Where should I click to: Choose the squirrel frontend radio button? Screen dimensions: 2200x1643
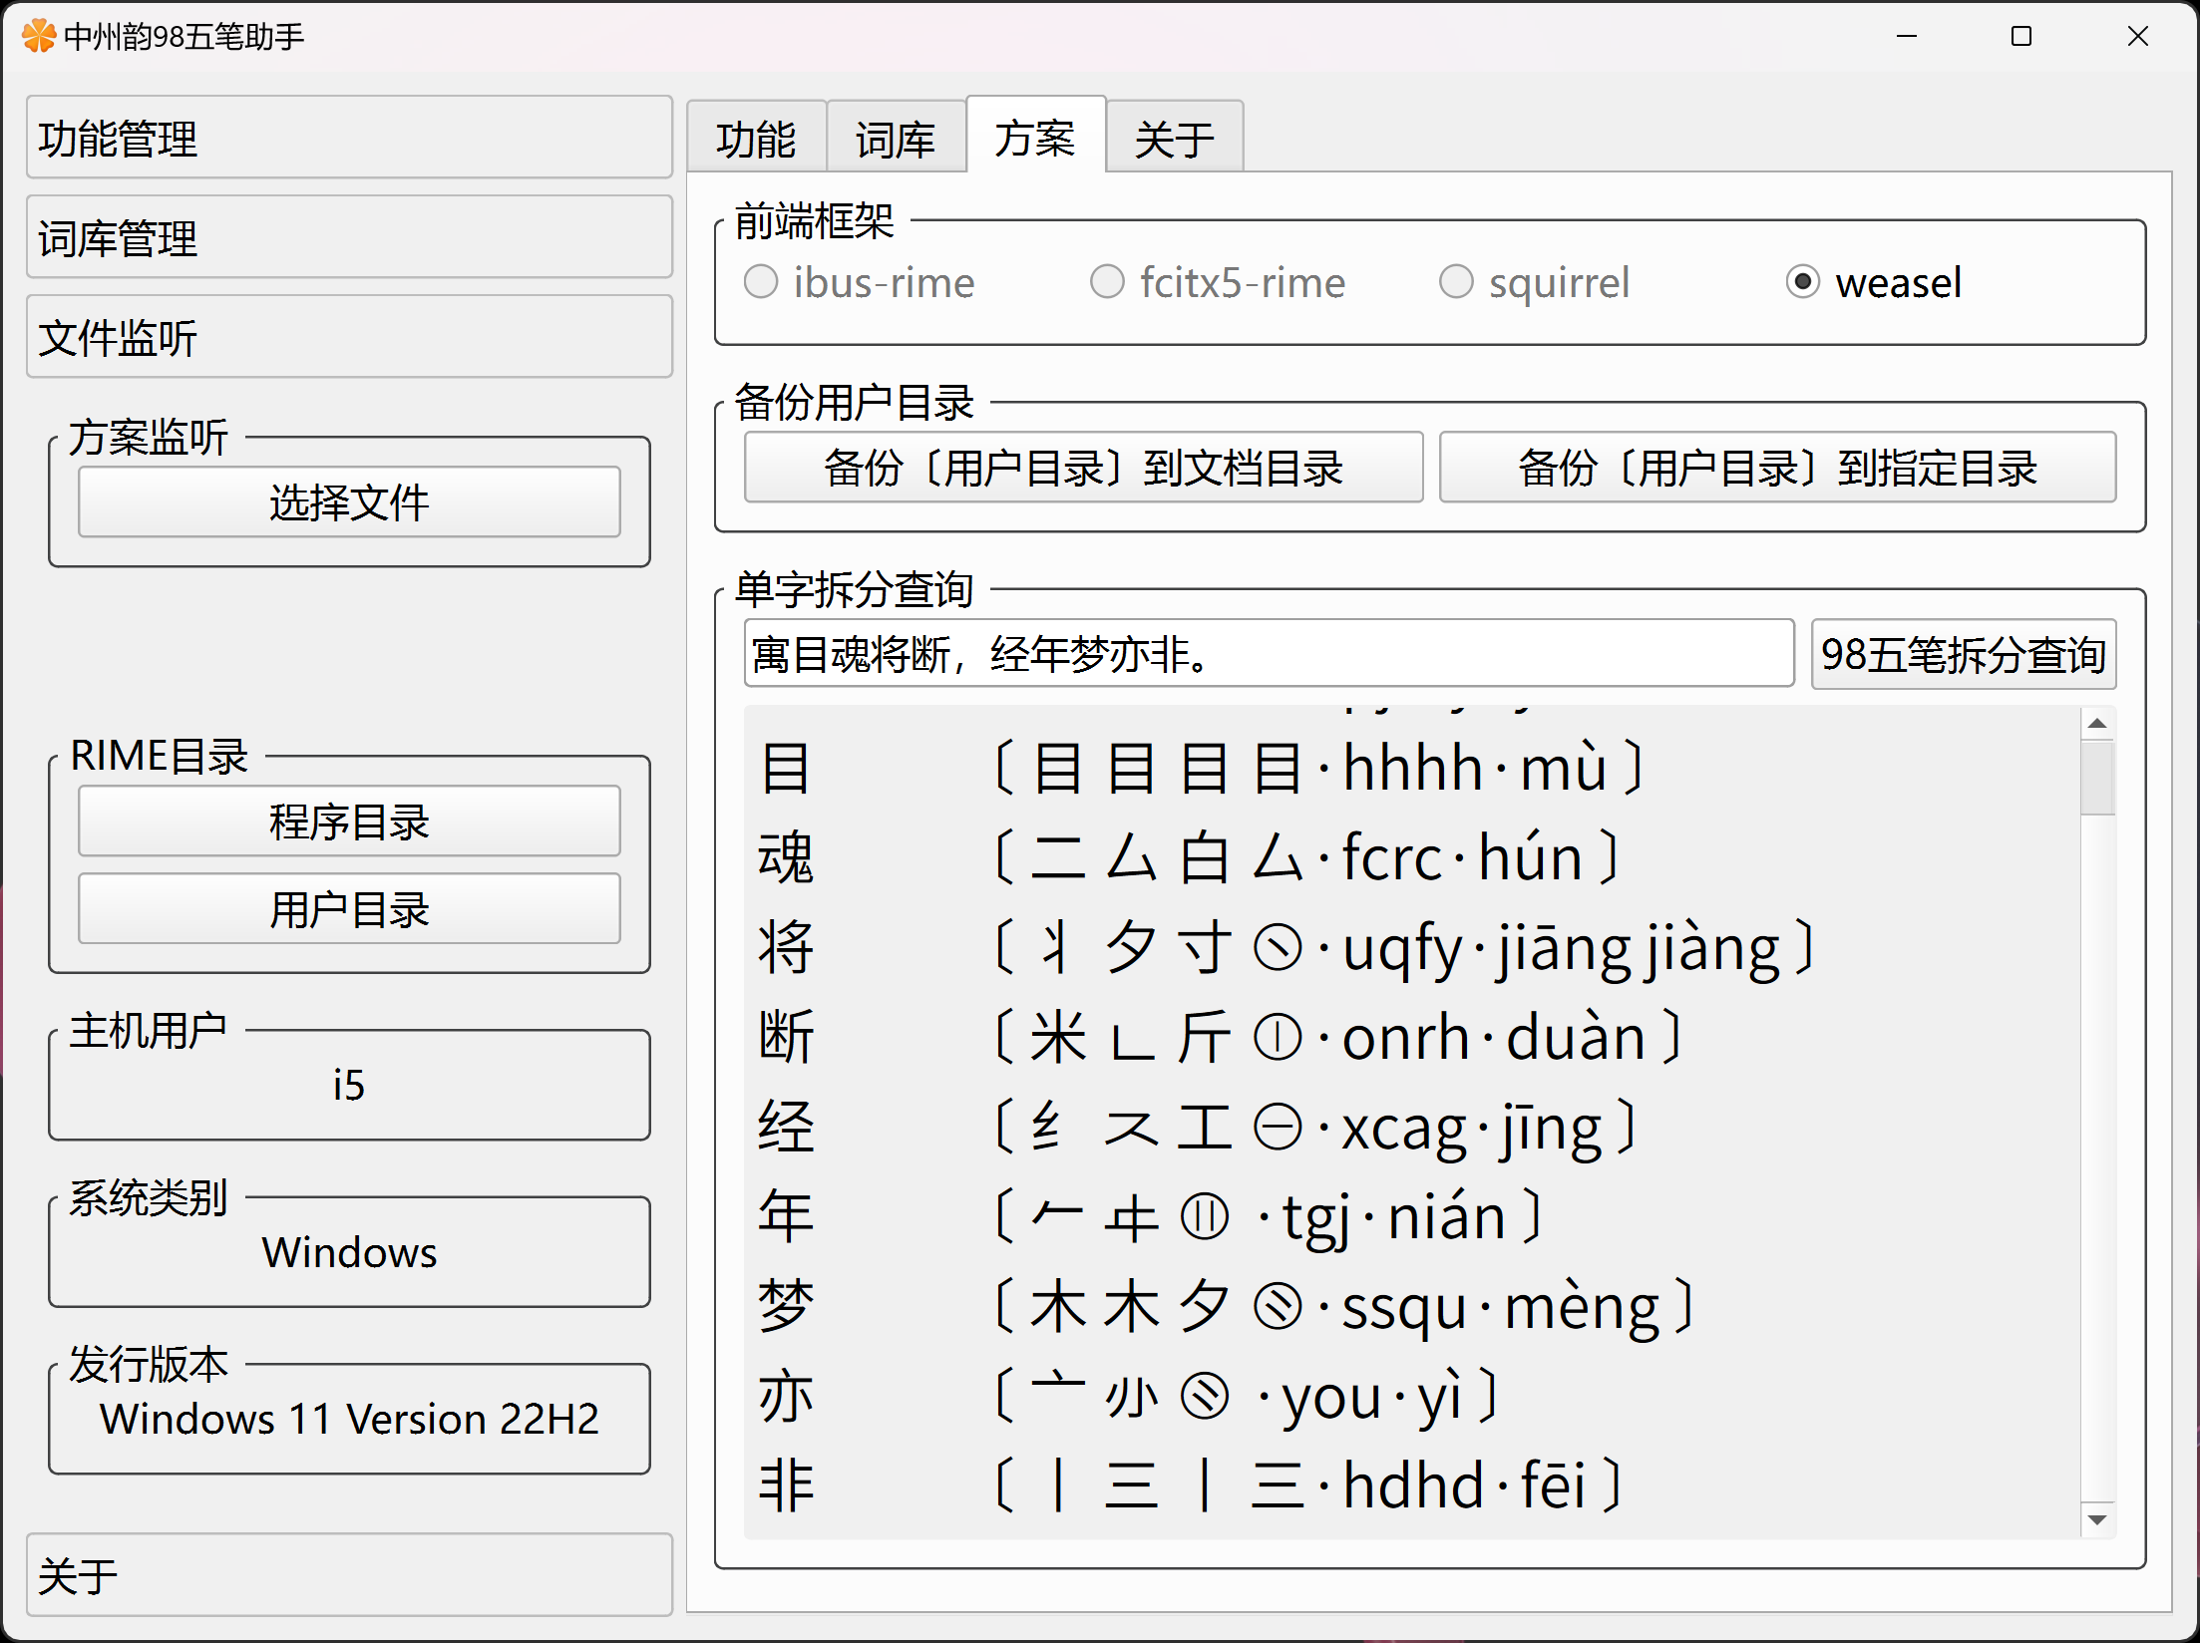(x=1455, y=282)
